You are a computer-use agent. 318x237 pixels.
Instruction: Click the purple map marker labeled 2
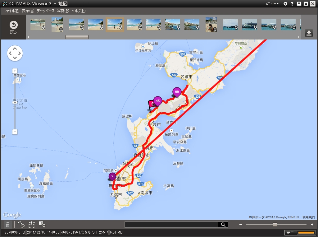pyautogui.click(x=112, y=176)
